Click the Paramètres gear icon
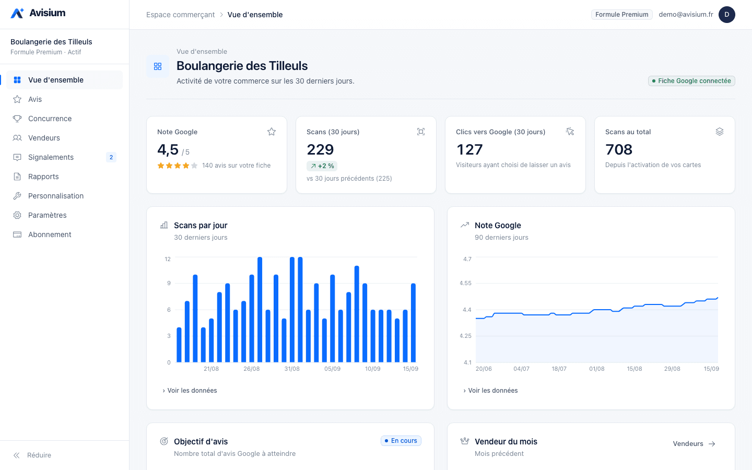The image size is (752, 470). [x=17, y=215]
